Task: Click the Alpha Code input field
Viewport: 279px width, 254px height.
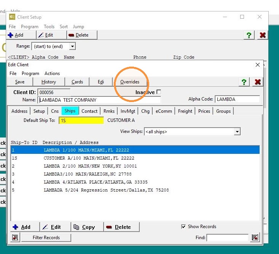Action: coord(238,99)
